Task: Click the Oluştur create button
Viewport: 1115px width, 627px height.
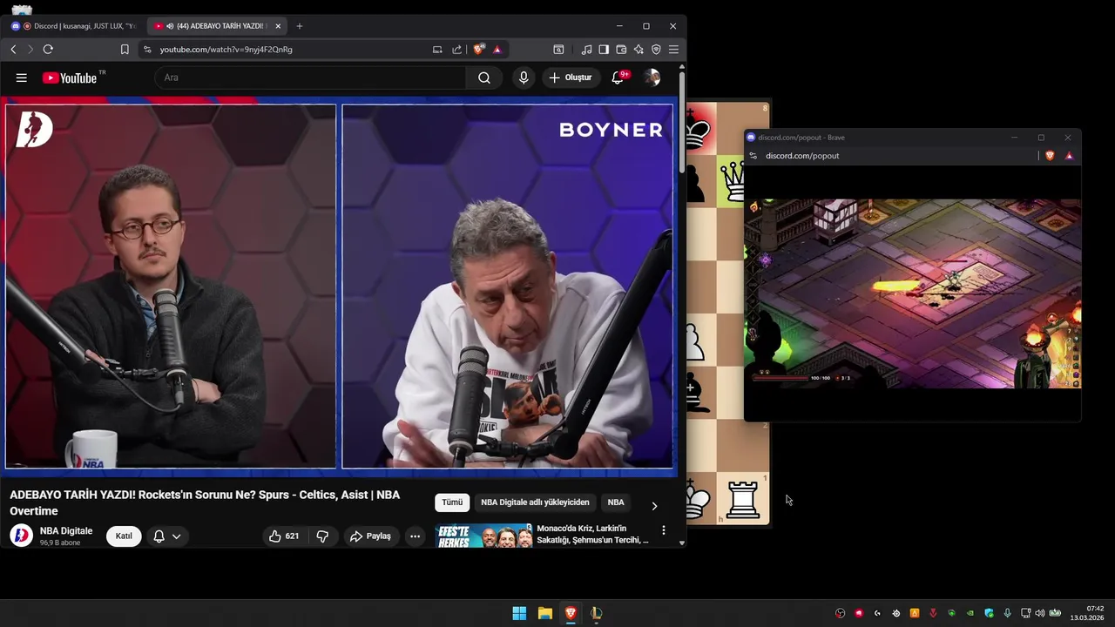Action: tap(571, 78)
